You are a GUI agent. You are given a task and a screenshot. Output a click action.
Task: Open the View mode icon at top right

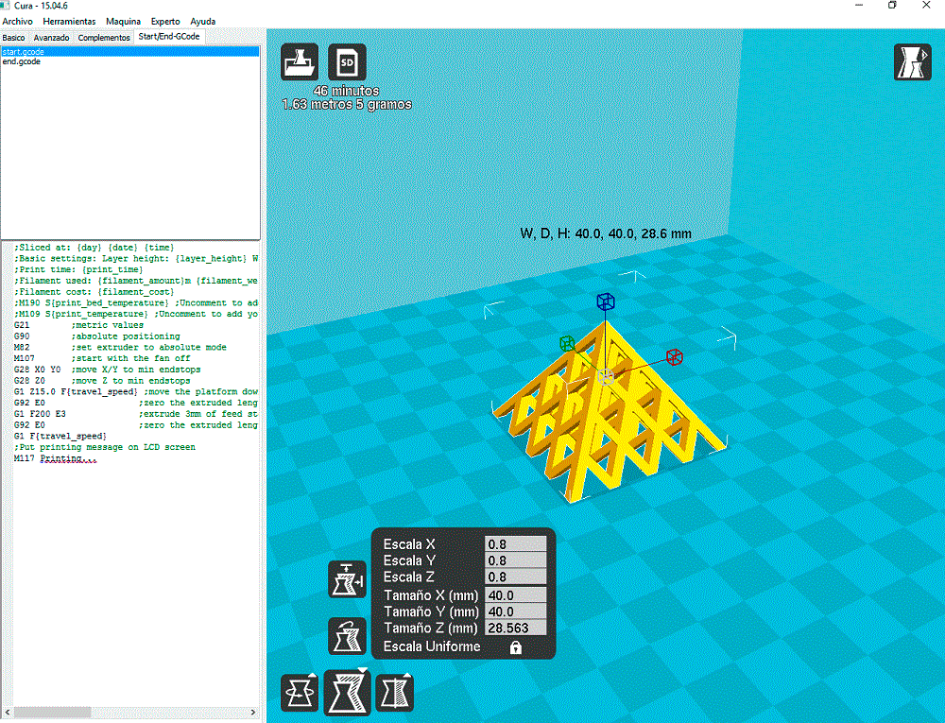[x=913, y=62]
